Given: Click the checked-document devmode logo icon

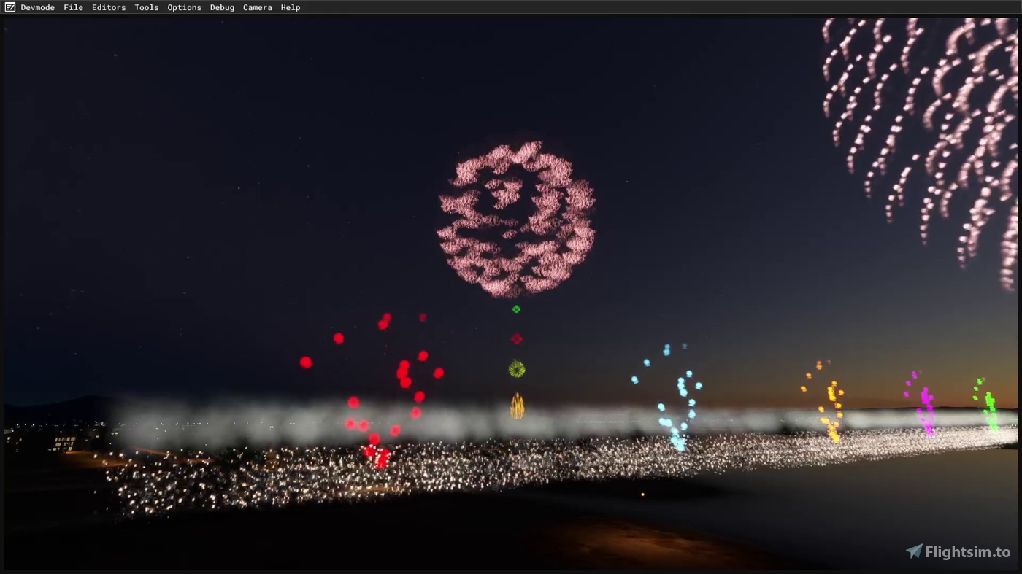Looking at the screenshot, I should coord(9,7).
